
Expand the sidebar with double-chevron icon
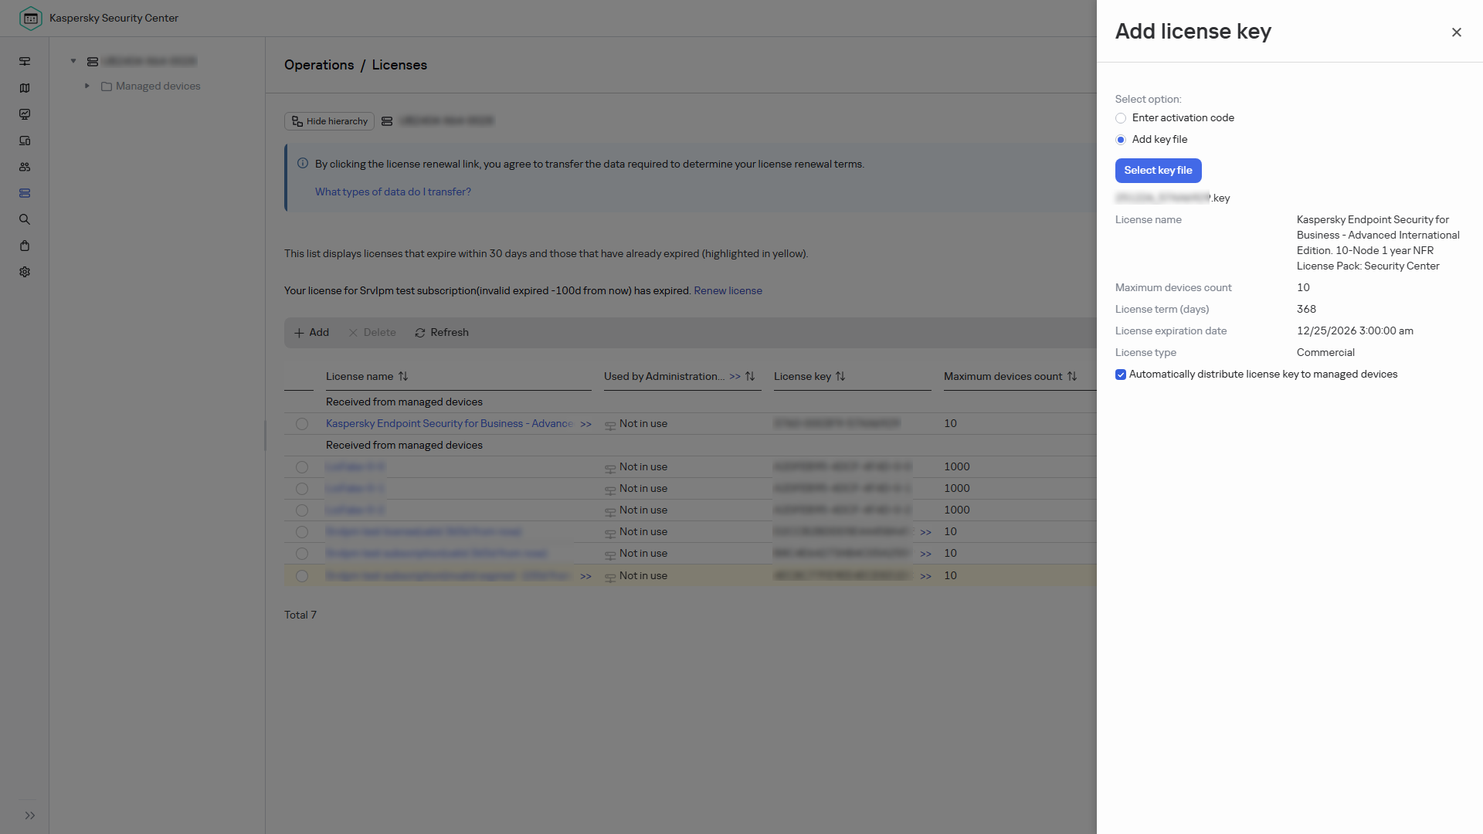29,815
